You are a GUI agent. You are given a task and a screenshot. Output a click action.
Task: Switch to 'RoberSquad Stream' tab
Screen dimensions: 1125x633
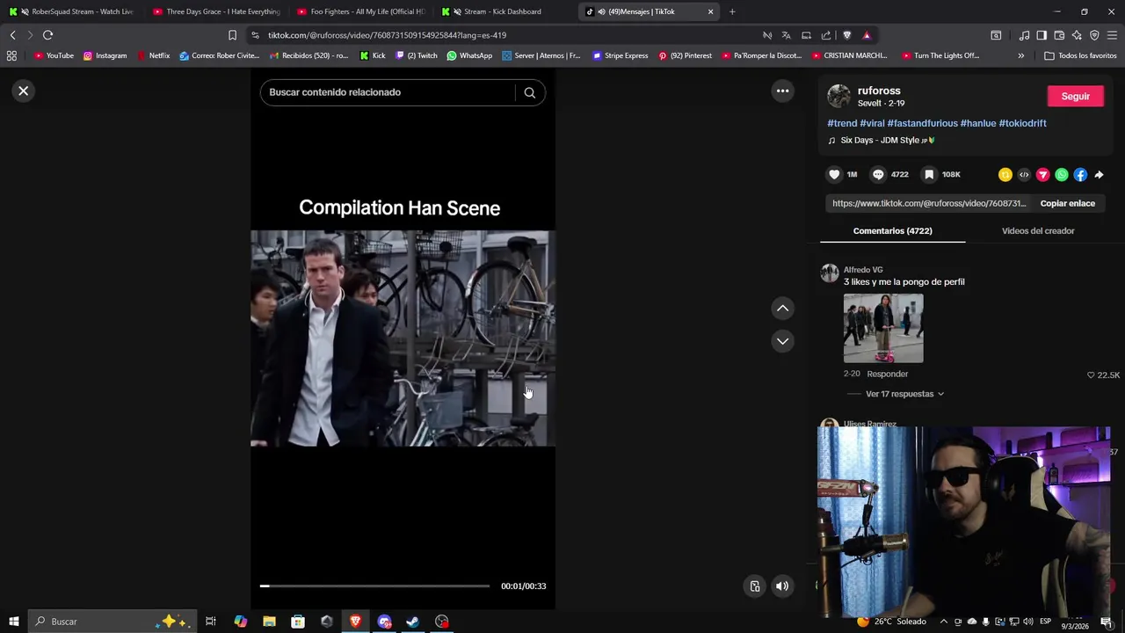tap(74, 11)
